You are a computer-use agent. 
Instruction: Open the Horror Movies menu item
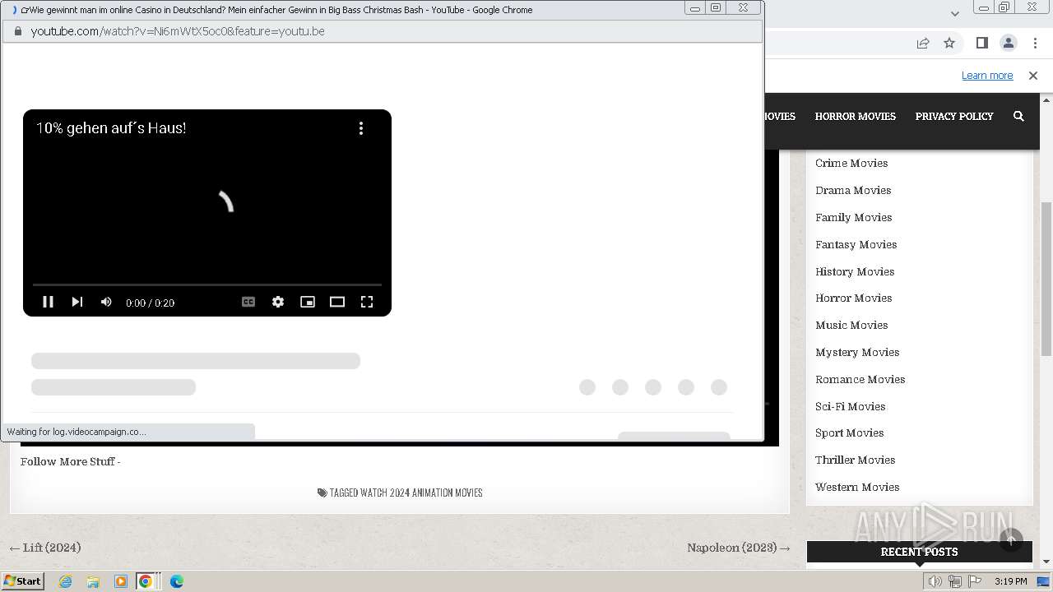coord(855,116)
